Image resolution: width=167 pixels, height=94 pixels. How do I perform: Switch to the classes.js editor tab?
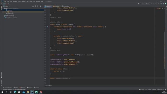[x=57, y=6]
